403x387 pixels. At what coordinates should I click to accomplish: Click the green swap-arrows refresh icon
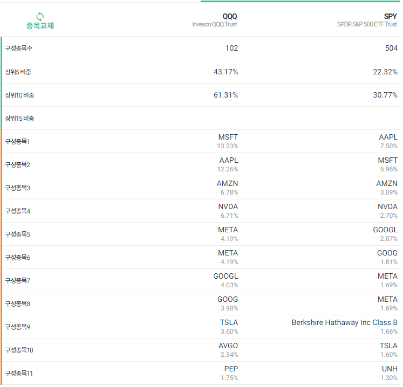pos(40,17)
